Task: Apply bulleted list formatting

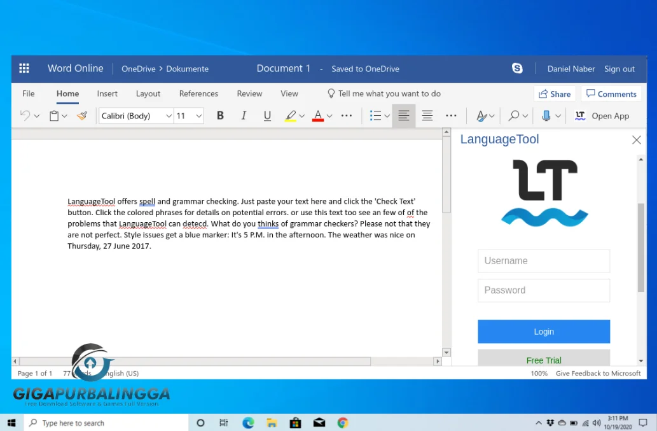Action: tap(375, 115)
